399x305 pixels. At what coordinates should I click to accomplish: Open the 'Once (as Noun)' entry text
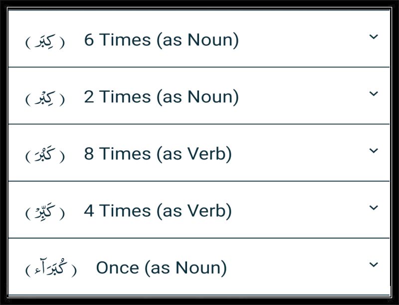coord(161,268)
